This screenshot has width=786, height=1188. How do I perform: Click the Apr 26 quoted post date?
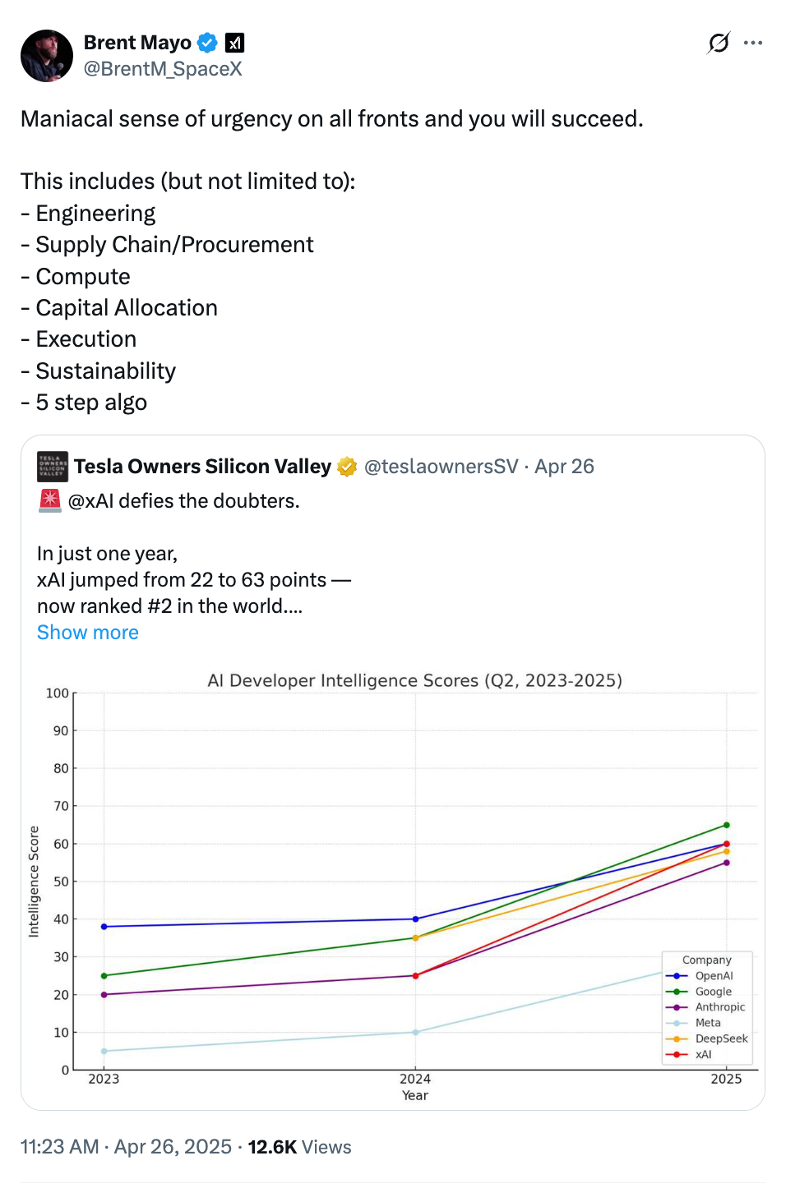[564, 467]
